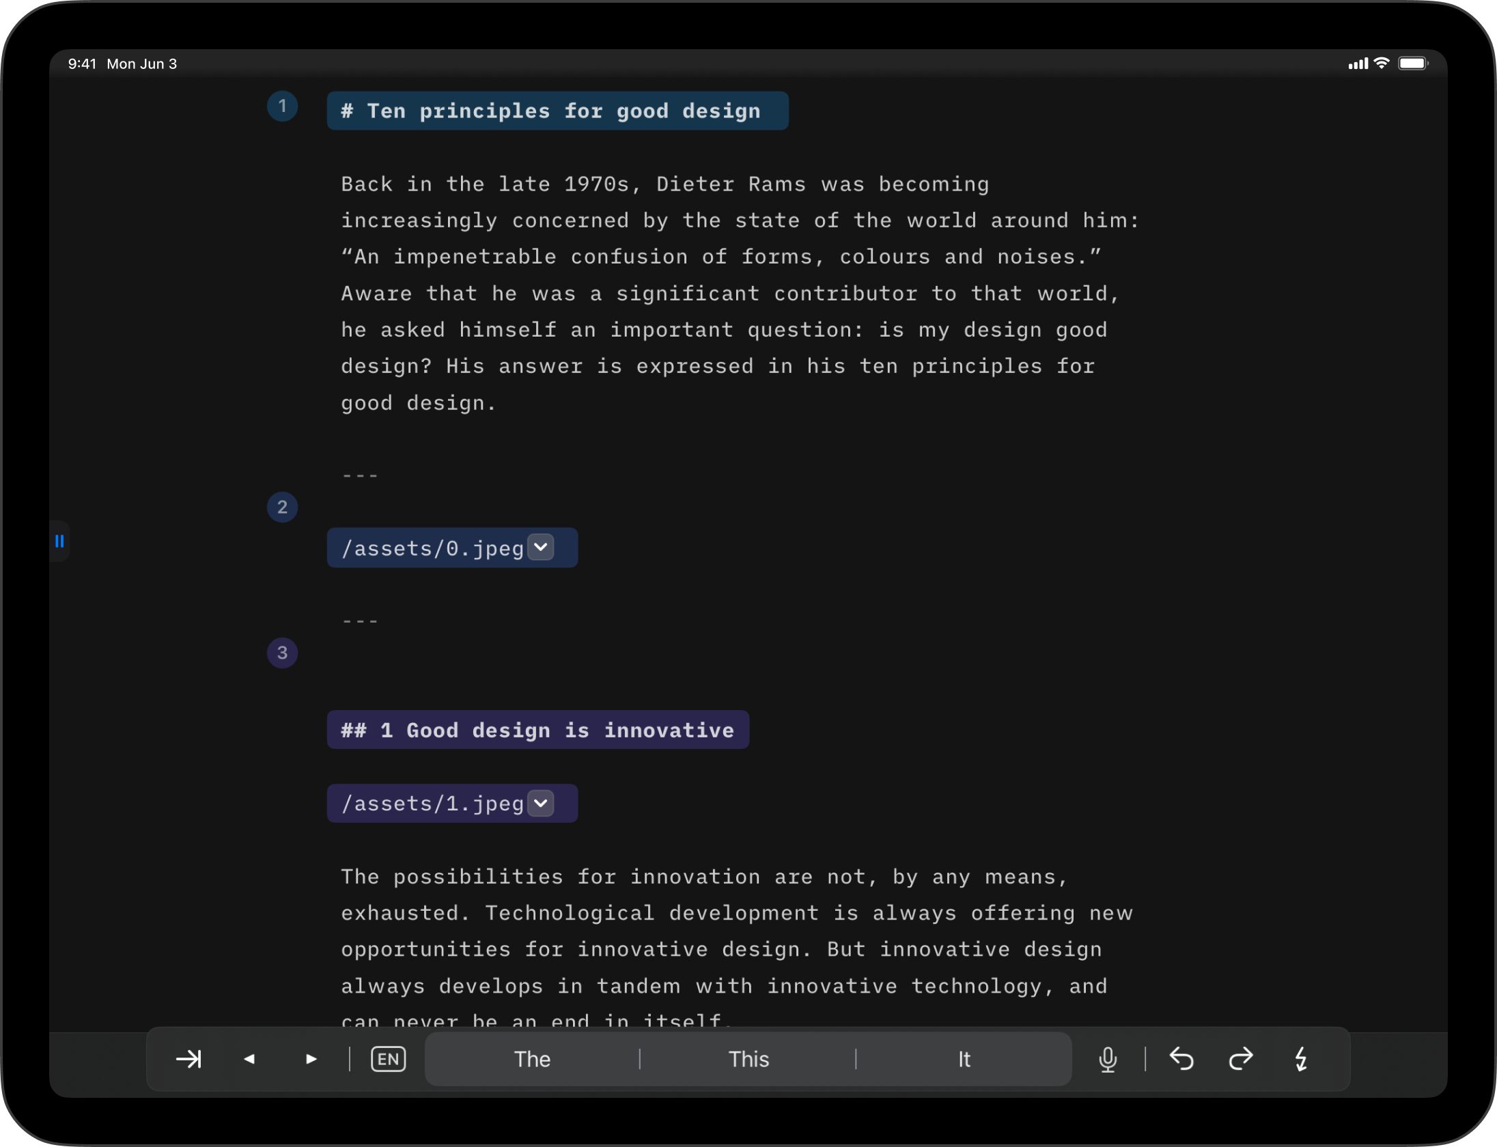Viewport: 1497px width, 1147px height.
Task: Insert the suggestion "It"
Action: [964, 1059]
